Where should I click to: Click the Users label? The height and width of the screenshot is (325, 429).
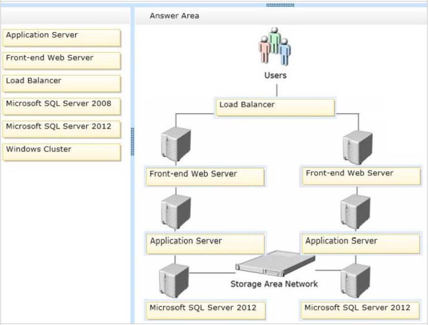275,75
